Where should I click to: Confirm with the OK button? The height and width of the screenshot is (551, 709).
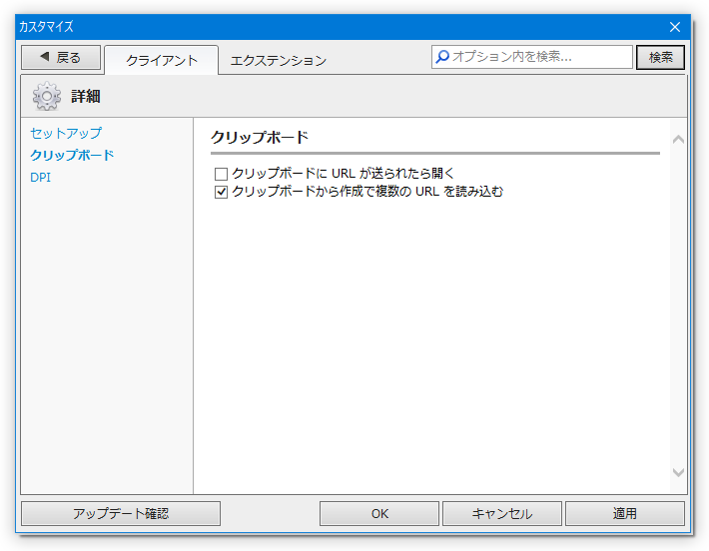pos(379,513)
